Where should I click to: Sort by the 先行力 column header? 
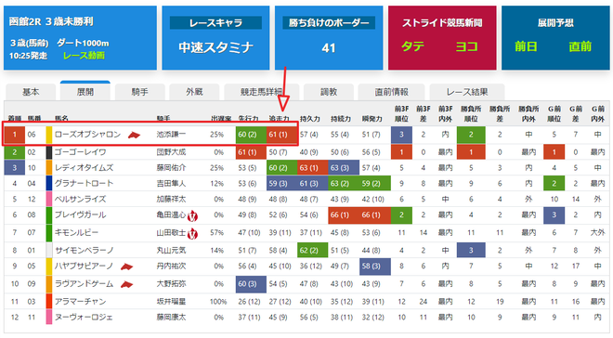pos(248,119)
